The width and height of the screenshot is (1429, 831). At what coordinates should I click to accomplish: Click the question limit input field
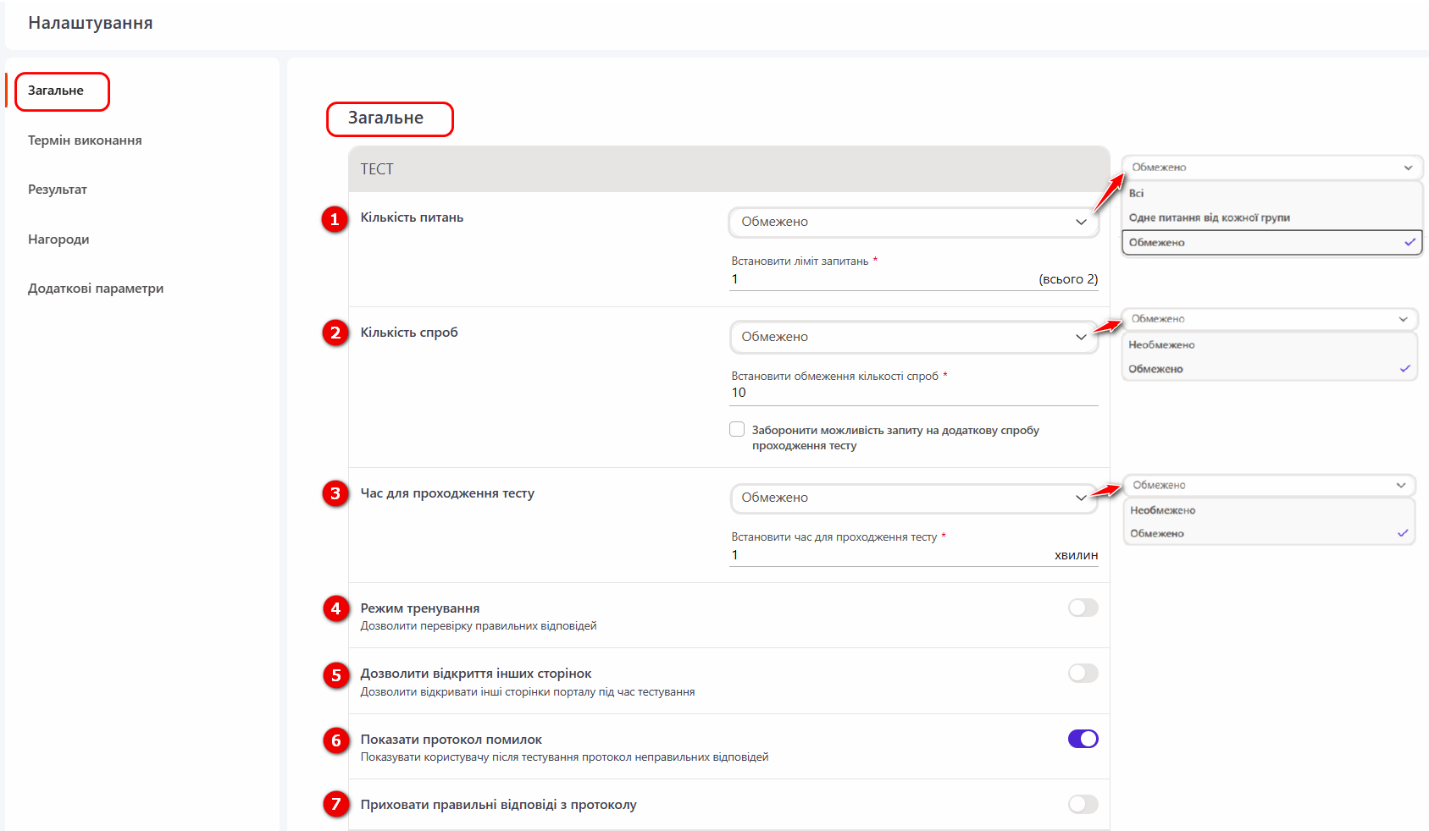tap(881, 279)
